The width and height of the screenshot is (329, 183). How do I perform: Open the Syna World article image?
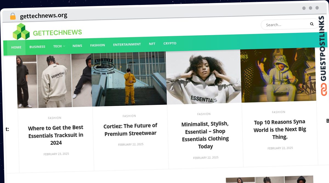[278, 75]
